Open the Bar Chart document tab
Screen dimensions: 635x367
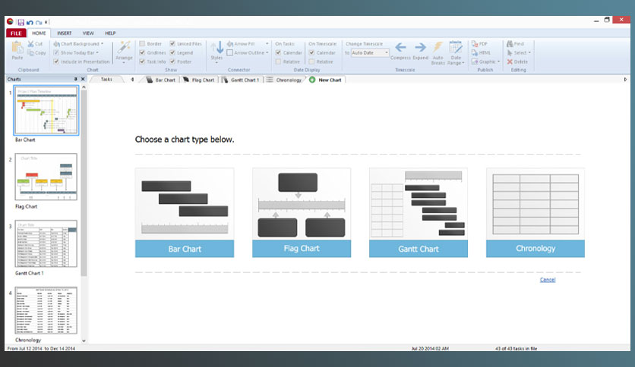[x=161, y=80]
